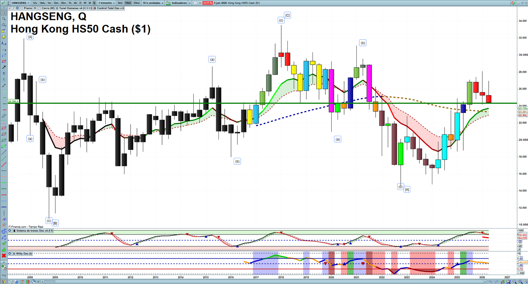
Task: Switch to 1m timeframe
Action: (49, 3)
